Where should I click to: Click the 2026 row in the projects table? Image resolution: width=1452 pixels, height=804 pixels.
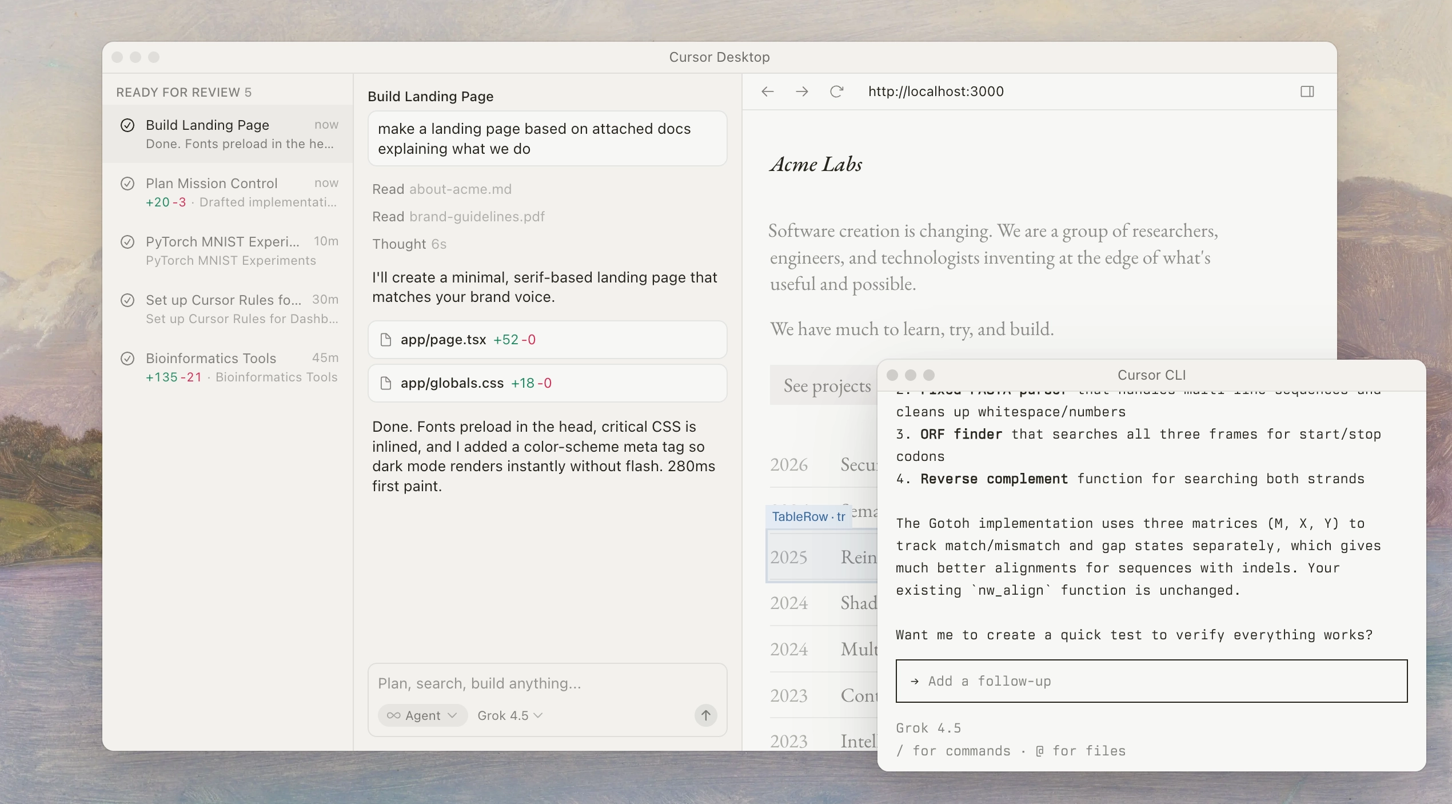pos(824,464)
